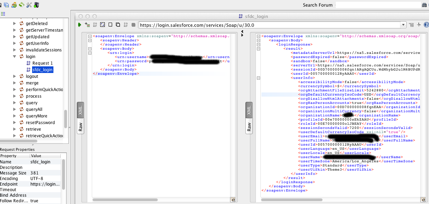The height and width of the screenshot is (204, 429).
Task: Select the retrieve operation in tree
Action: [34, 129]
